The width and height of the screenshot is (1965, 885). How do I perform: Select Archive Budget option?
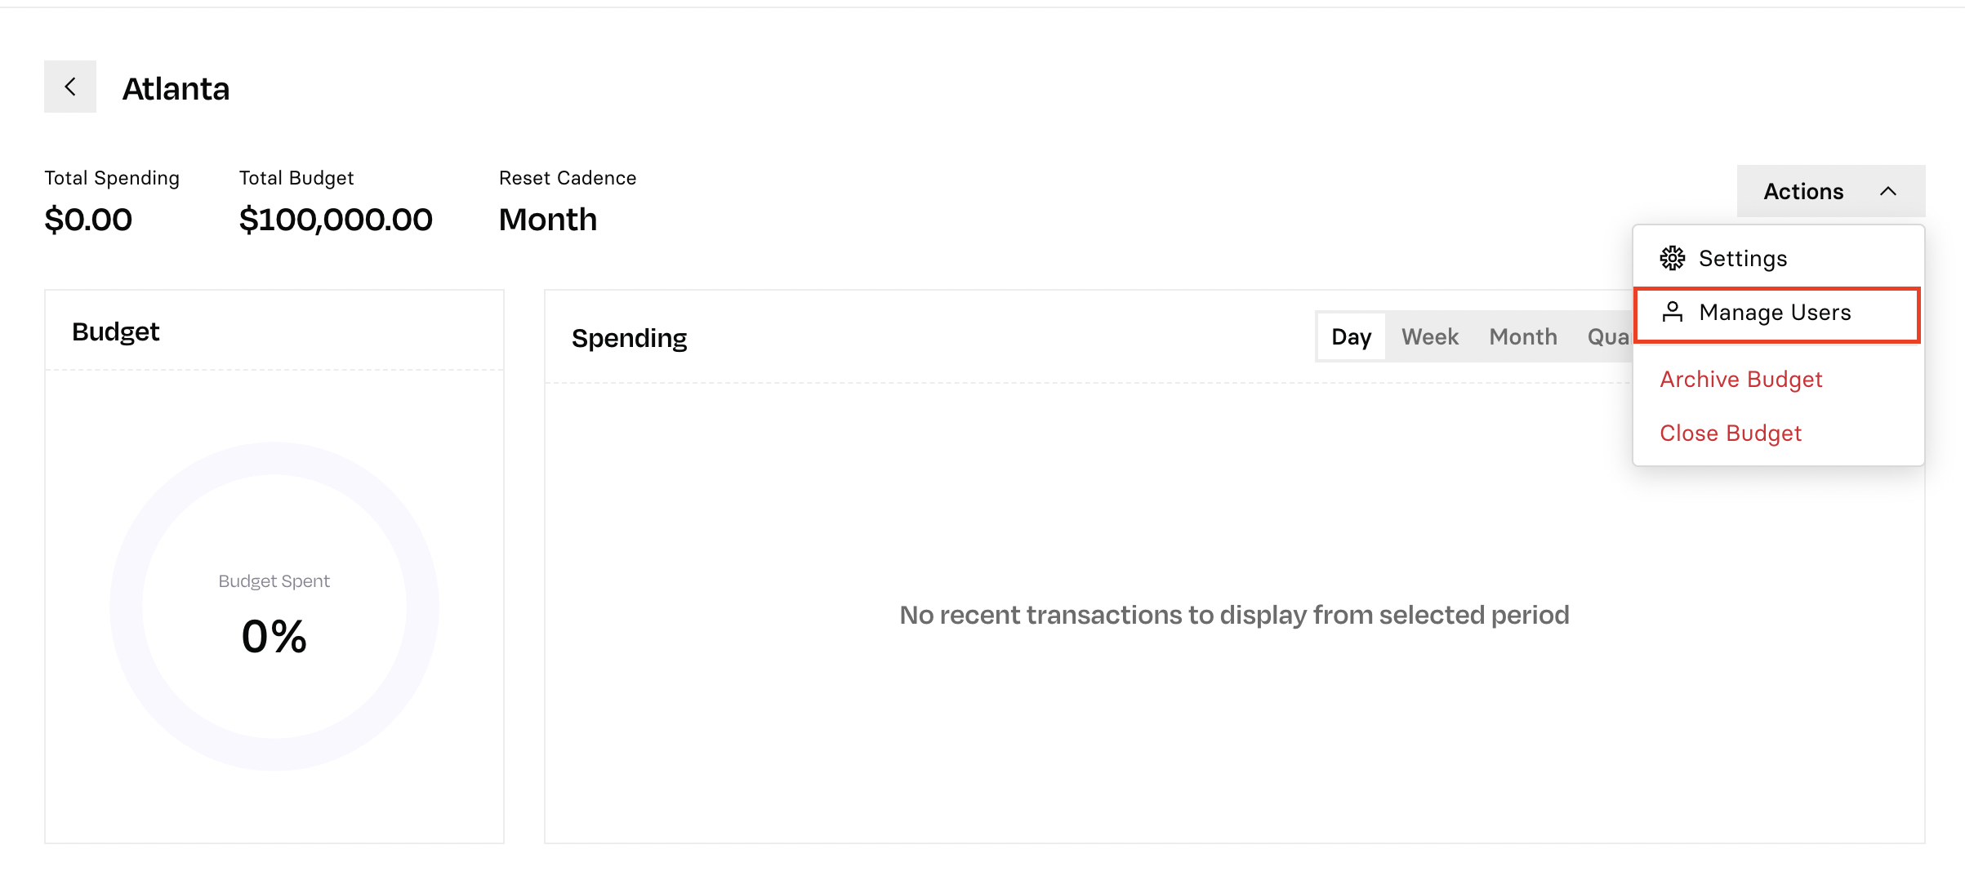tap(1740, 380)
